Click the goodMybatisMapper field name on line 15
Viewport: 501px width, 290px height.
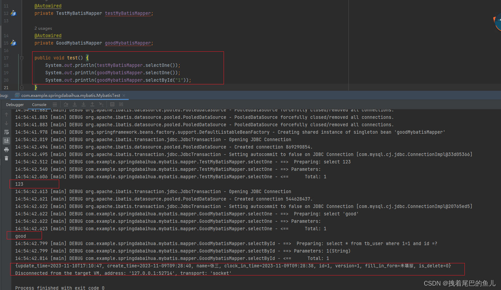click(x=128, y=43)
